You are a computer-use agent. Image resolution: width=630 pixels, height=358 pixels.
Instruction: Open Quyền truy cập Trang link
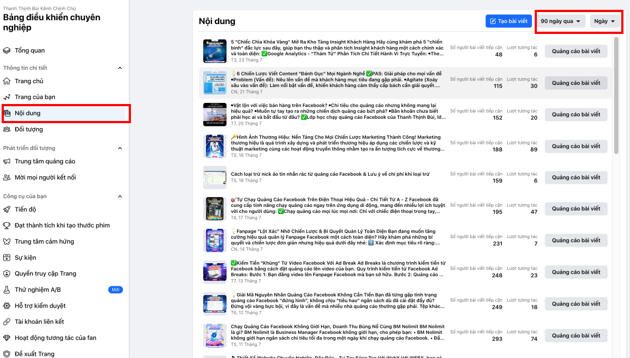pyautogui.click(x=64, y=274)
